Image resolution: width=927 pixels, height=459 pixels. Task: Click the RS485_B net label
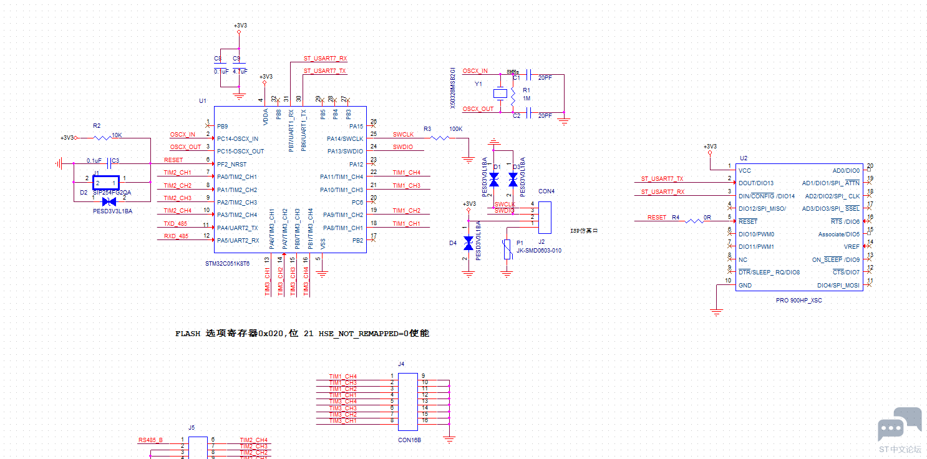click(x=150, y=440)
